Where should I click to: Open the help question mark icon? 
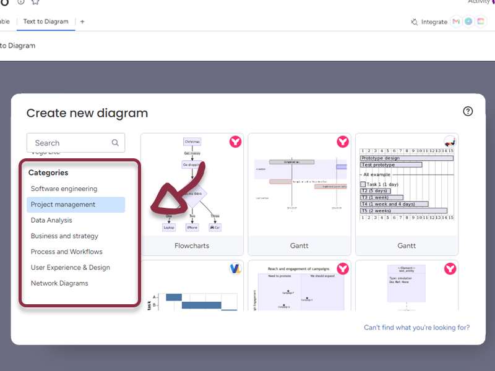point(468,111)
